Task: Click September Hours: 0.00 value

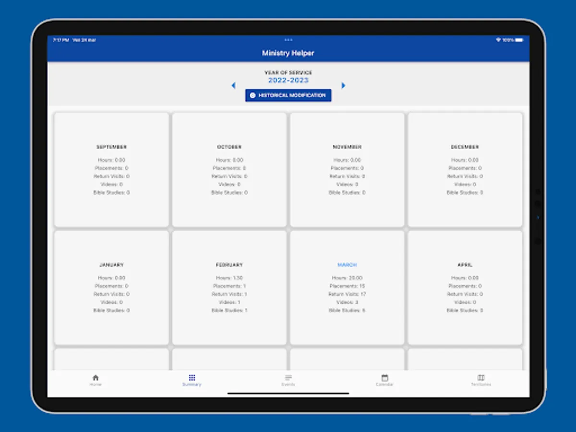Action: pyautogui.click(x=111, y=160)
